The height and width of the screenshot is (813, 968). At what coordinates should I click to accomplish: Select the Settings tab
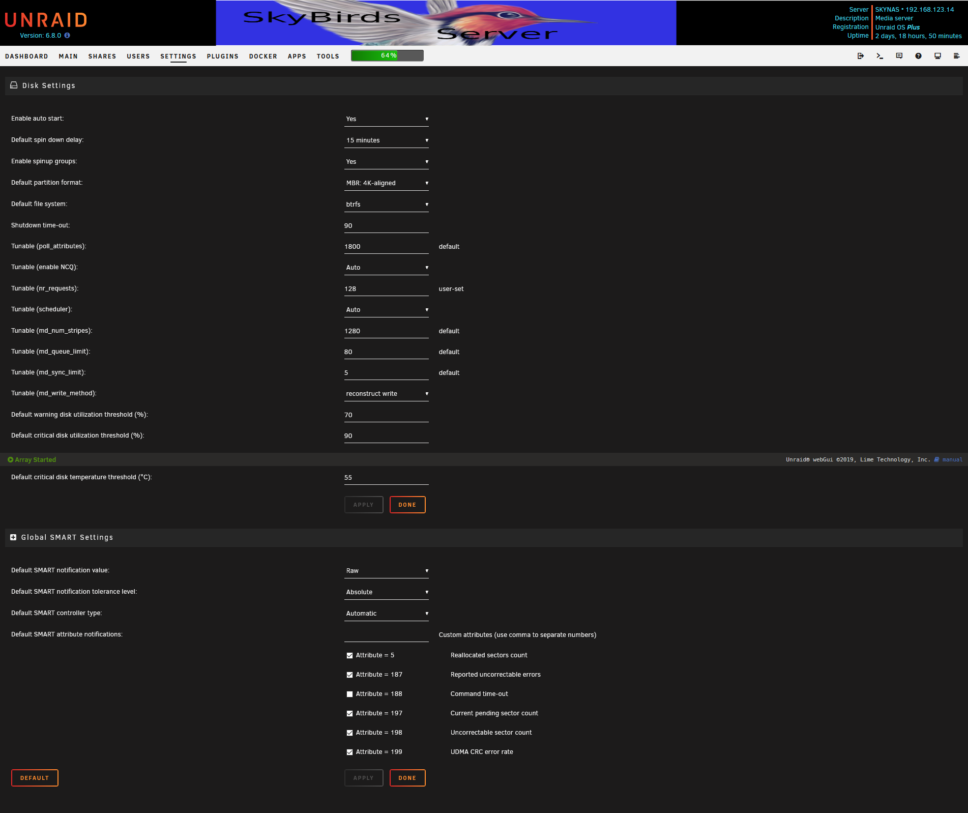click(179, 56)
